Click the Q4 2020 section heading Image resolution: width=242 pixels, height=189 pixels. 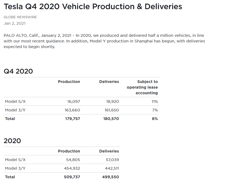(18, 71)
